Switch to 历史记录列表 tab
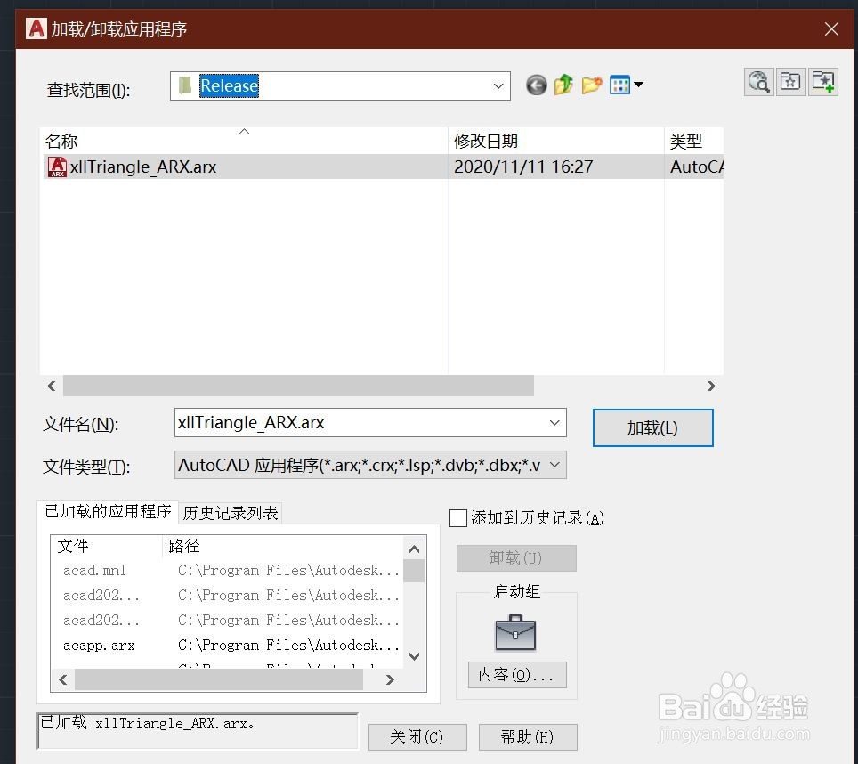Image resolution: width=858 pixels, height=764 pixels. (x=231, y=514)
